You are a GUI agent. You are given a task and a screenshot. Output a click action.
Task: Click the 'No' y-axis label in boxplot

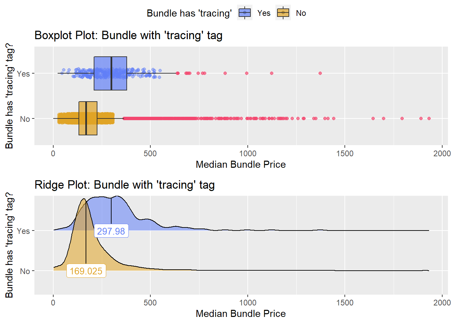click(25, 119)
